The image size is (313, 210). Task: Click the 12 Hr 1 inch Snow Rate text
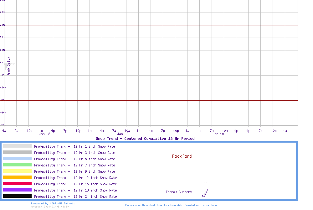pos(94,146)
